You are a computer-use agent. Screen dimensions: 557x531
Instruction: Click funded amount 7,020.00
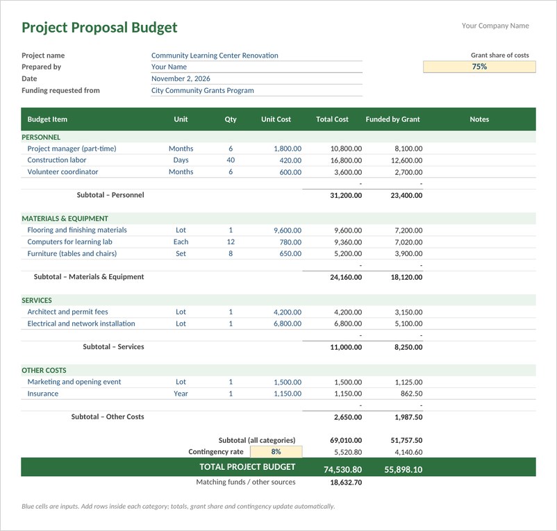coord(408,242)
